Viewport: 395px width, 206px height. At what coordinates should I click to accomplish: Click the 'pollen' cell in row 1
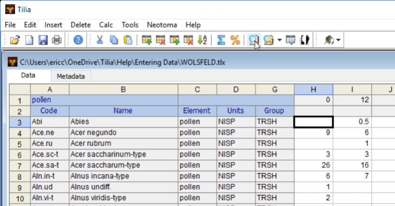[x=104, y=100]
